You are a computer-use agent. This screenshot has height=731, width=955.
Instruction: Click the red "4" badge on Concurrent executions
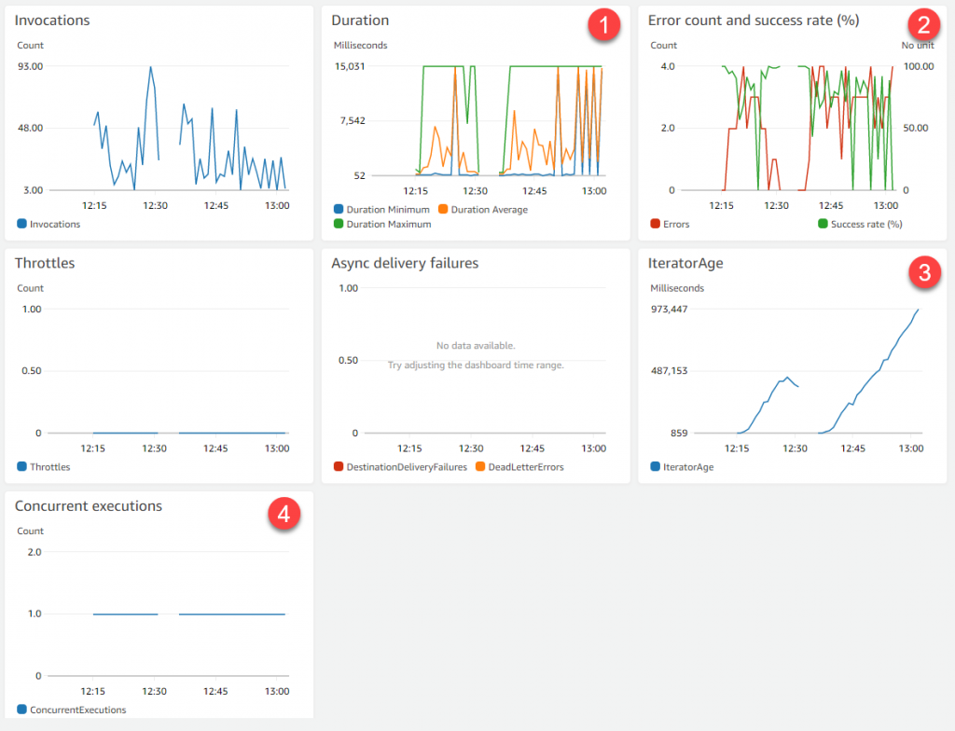coord(284,514)
